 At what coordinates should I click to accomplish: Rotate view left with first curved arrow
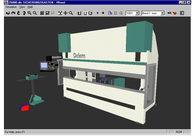(x=8, y=13)
